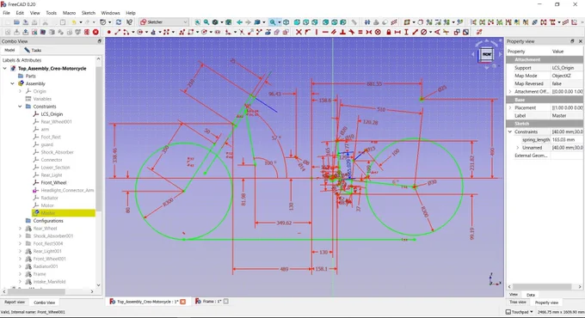Image resolution: width=585 pixels, height=318 pixels.
Task: Click Fit All view icon
Action: pos(197,22)
